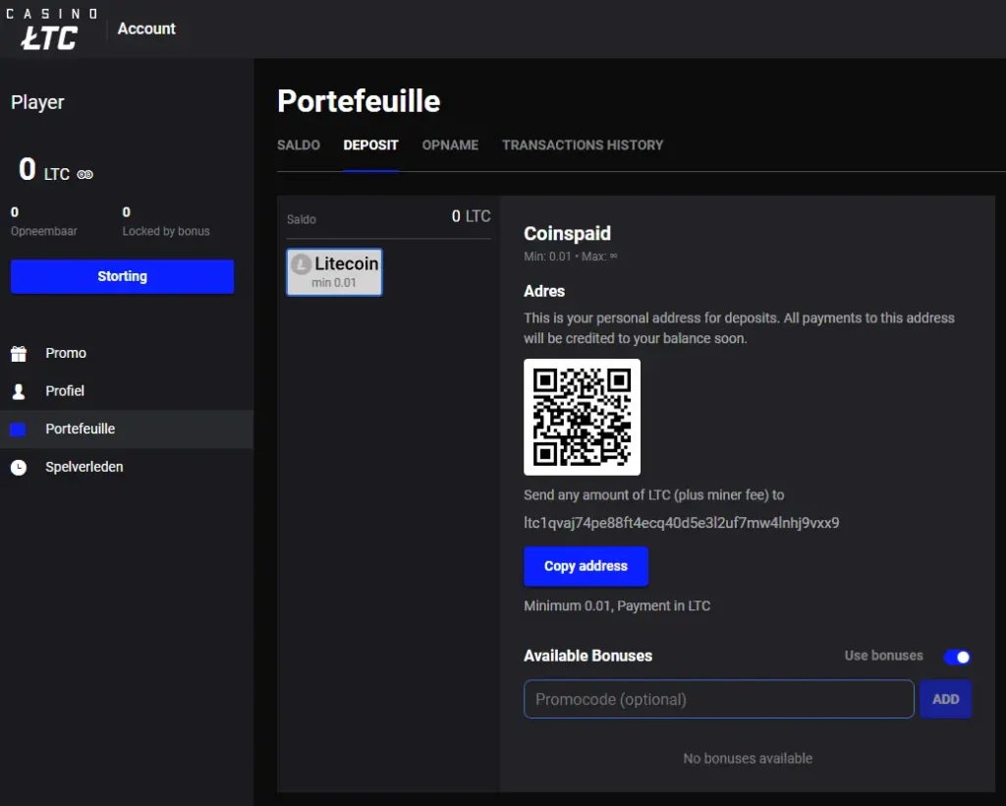
Task: Click the Opneembaar balance label
Action: click(43, 231)
